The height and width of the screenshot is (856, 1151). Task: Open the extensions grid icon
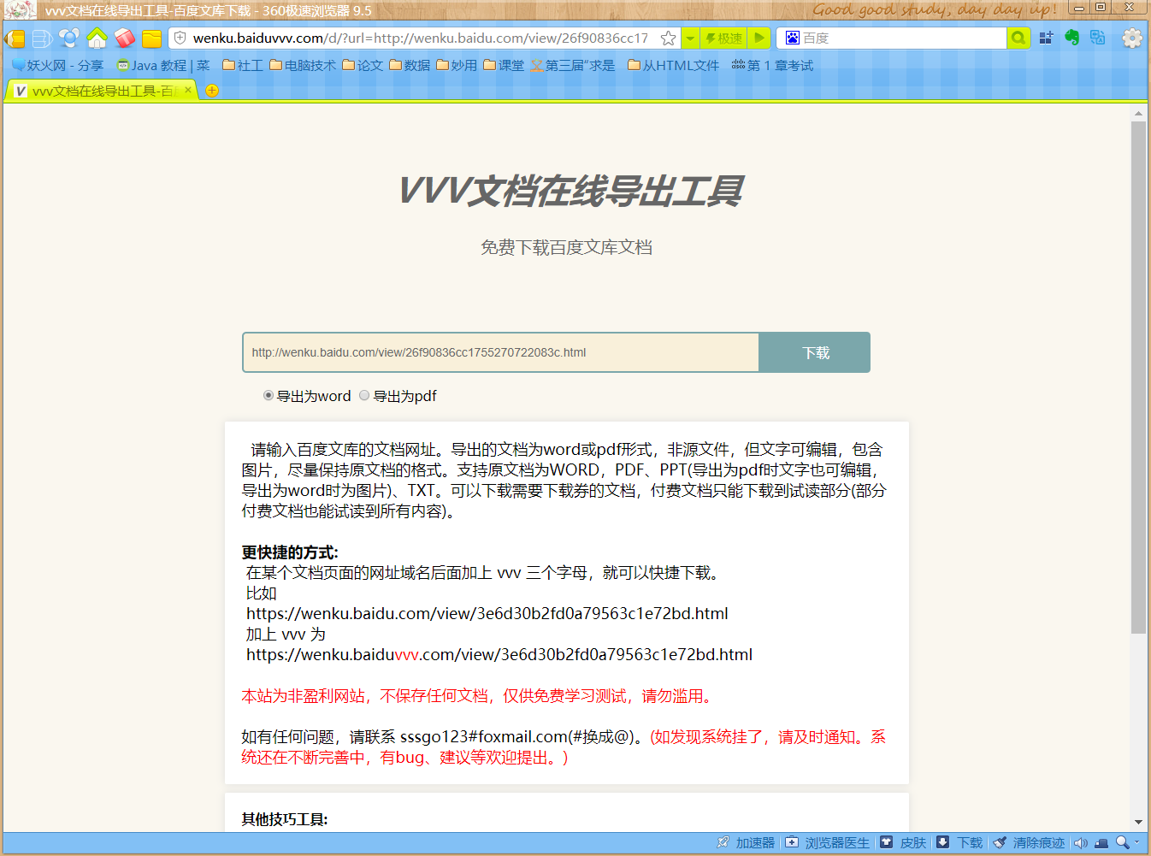[1046, 38]
